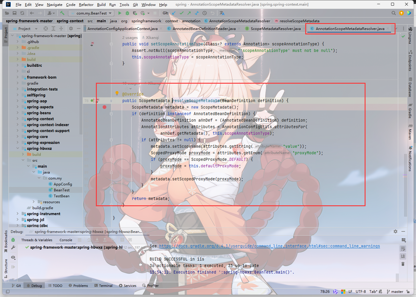This screenshot has height=297, width=416.
Task: Open the Profiler tool window
Action: pyautogui.click(x=151, y=286)
